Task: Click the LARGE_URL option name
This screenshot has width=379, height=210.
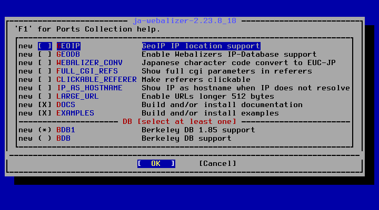Action: coord(78,97)
